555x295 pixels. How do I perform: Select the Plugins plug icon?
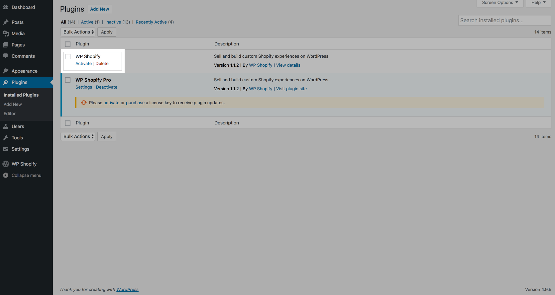6,82
